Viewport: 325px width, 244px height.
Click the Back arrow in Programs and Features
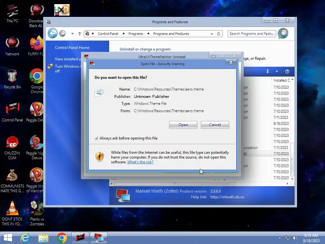pos(53,33)
